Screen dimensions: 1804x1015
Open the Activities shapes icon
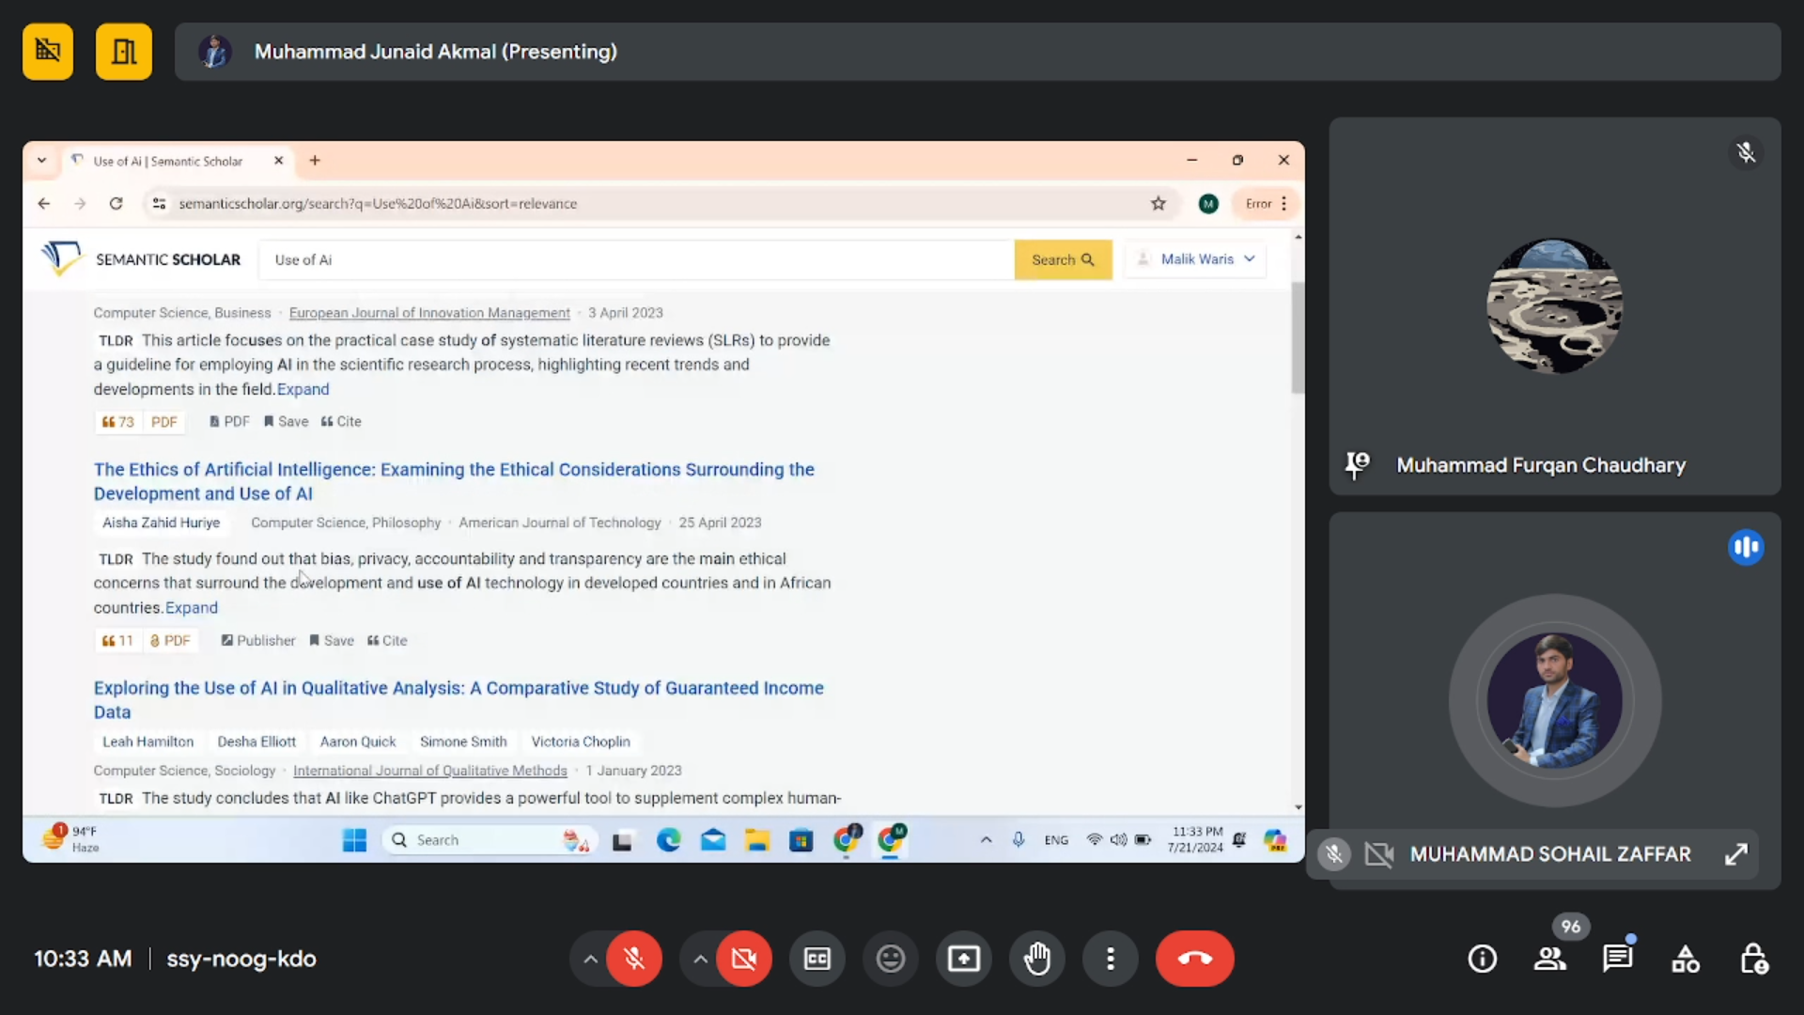(x=1686, y=959)
